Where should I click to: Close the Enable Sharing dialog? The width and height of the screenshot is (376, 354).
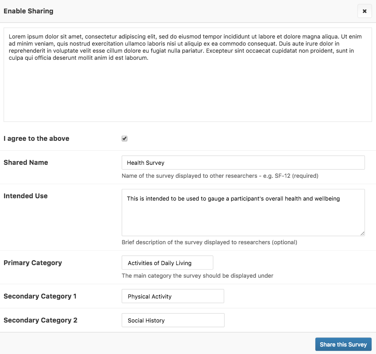(364, 11)
